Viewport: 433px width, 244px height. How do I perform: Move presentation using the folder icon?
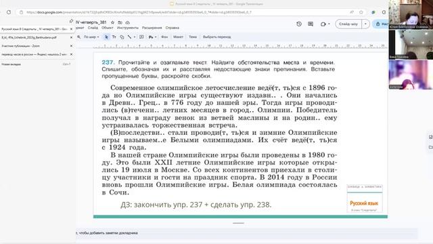[120, 22]
